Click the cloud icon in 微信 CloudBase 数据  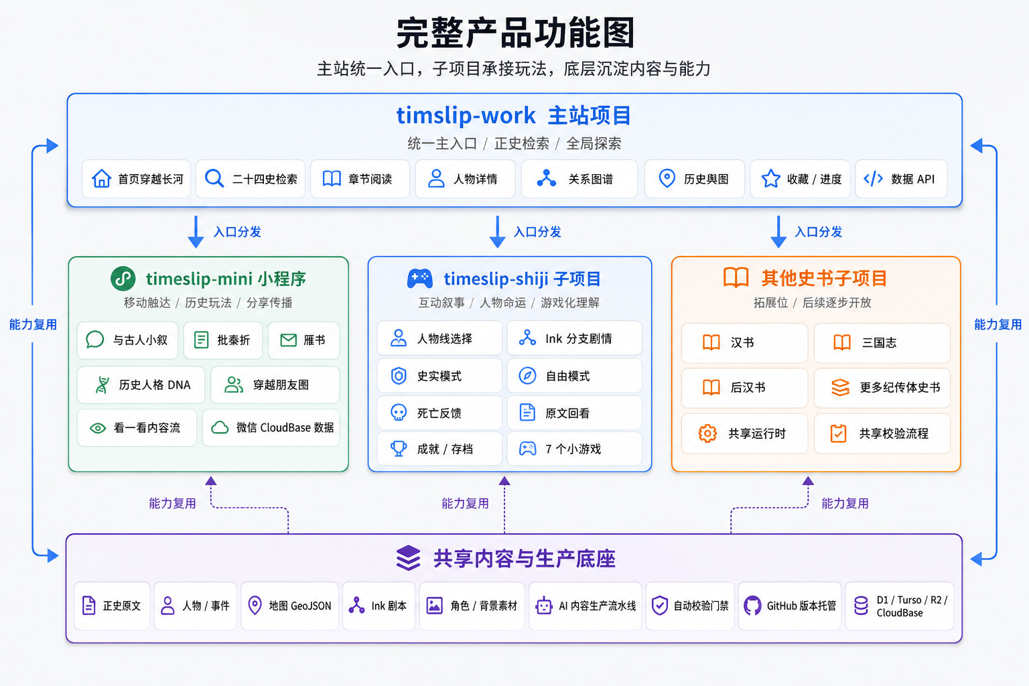tap(220, 427)
